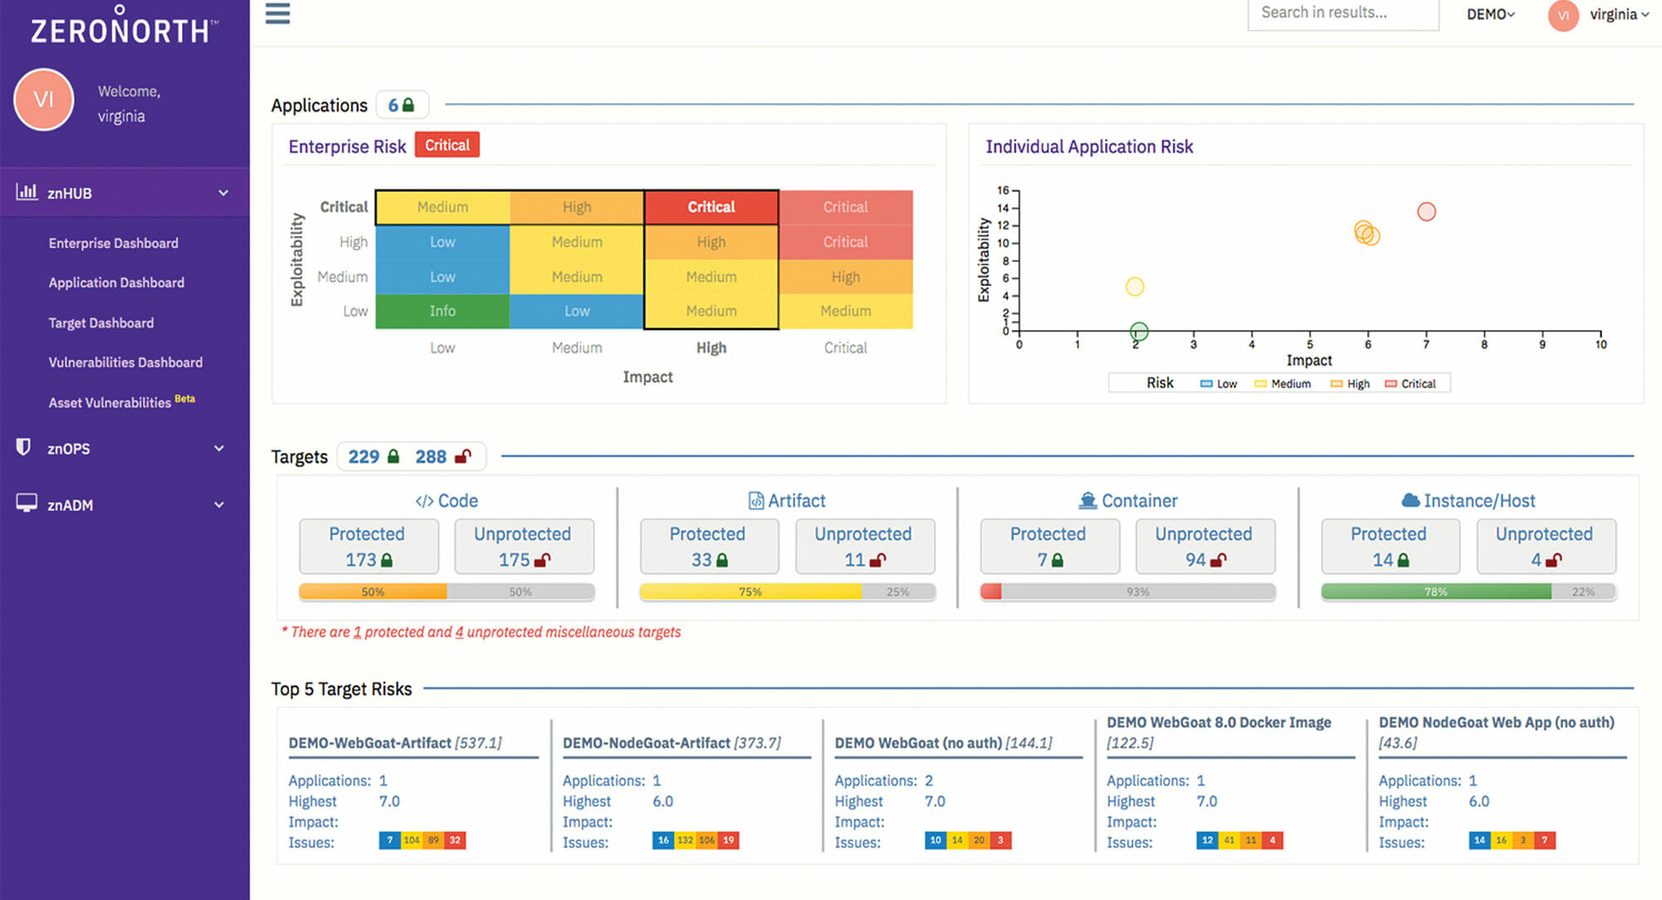Click the Search in results field
Viewport: 1662px width, 900px height.
[x=1342, y=13]
